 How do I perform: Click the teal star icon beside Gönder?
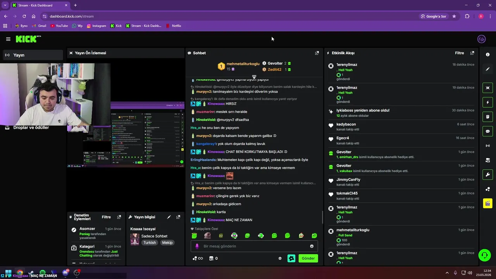291,258
